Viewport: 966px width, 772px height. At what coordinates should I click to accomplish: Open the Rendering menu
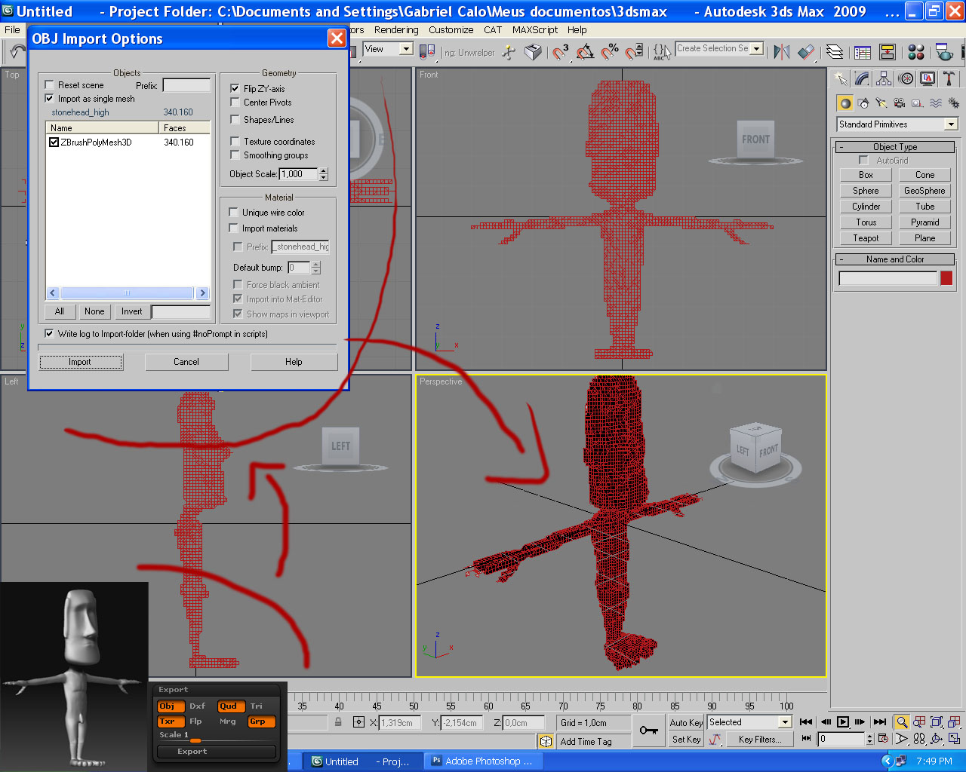click(396, 30)
